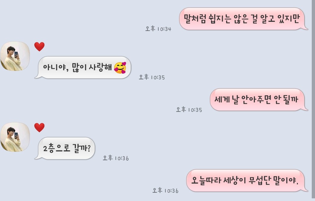315x201 pixels.
Task: Select the 세게 날 안아주면 안 될까 bubble
Action: point(259,99)
